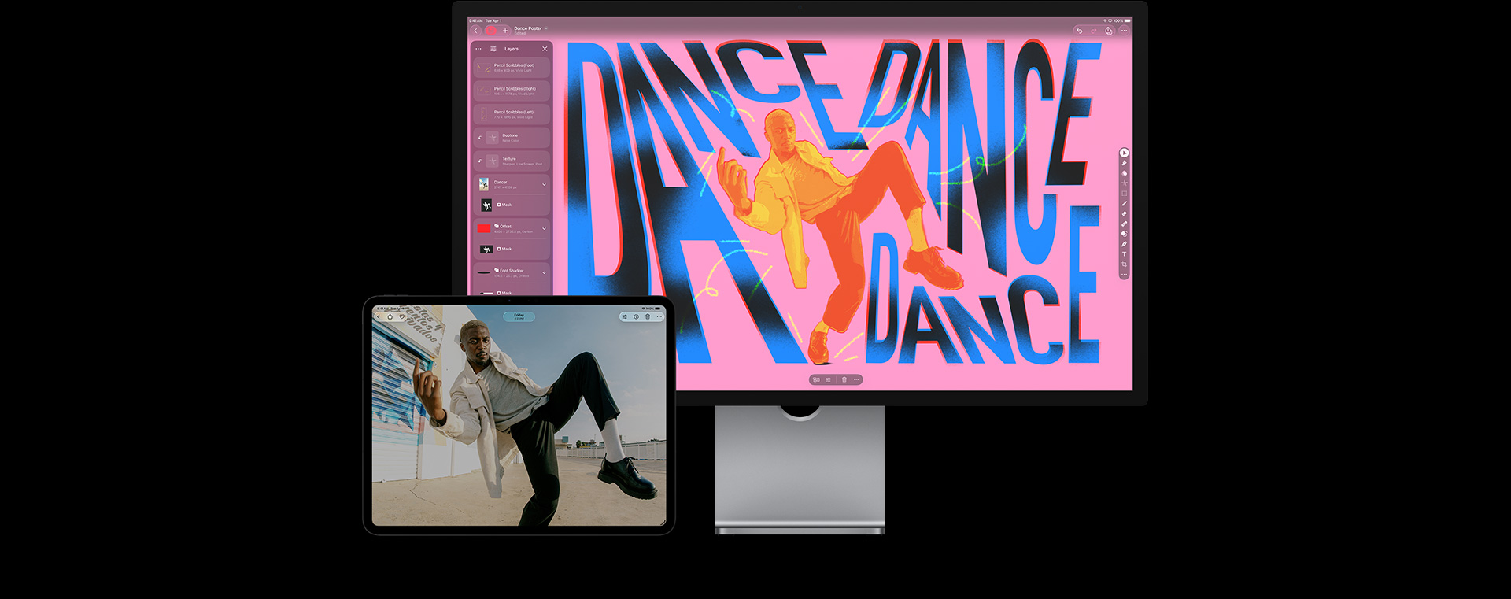Toggle the Duotone effect layer on or off
Screen dimensions: 1511x599
[x=479, y=138]
